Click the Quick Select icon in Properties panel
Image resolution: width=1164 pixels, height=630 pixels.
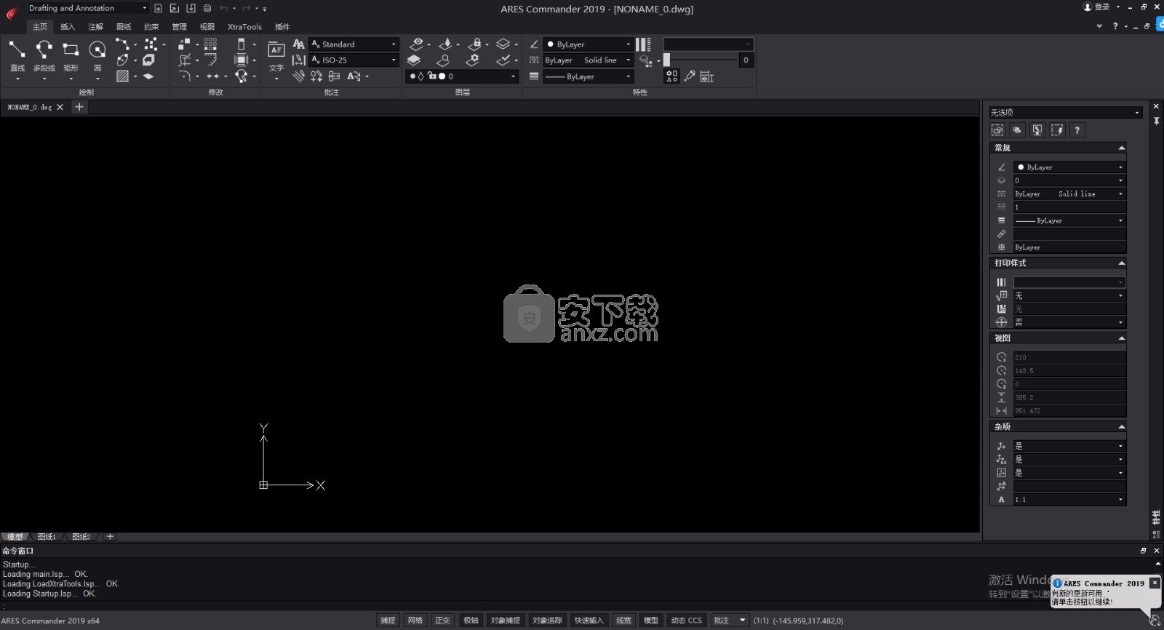pyautogui.click(x=997, y=130)
